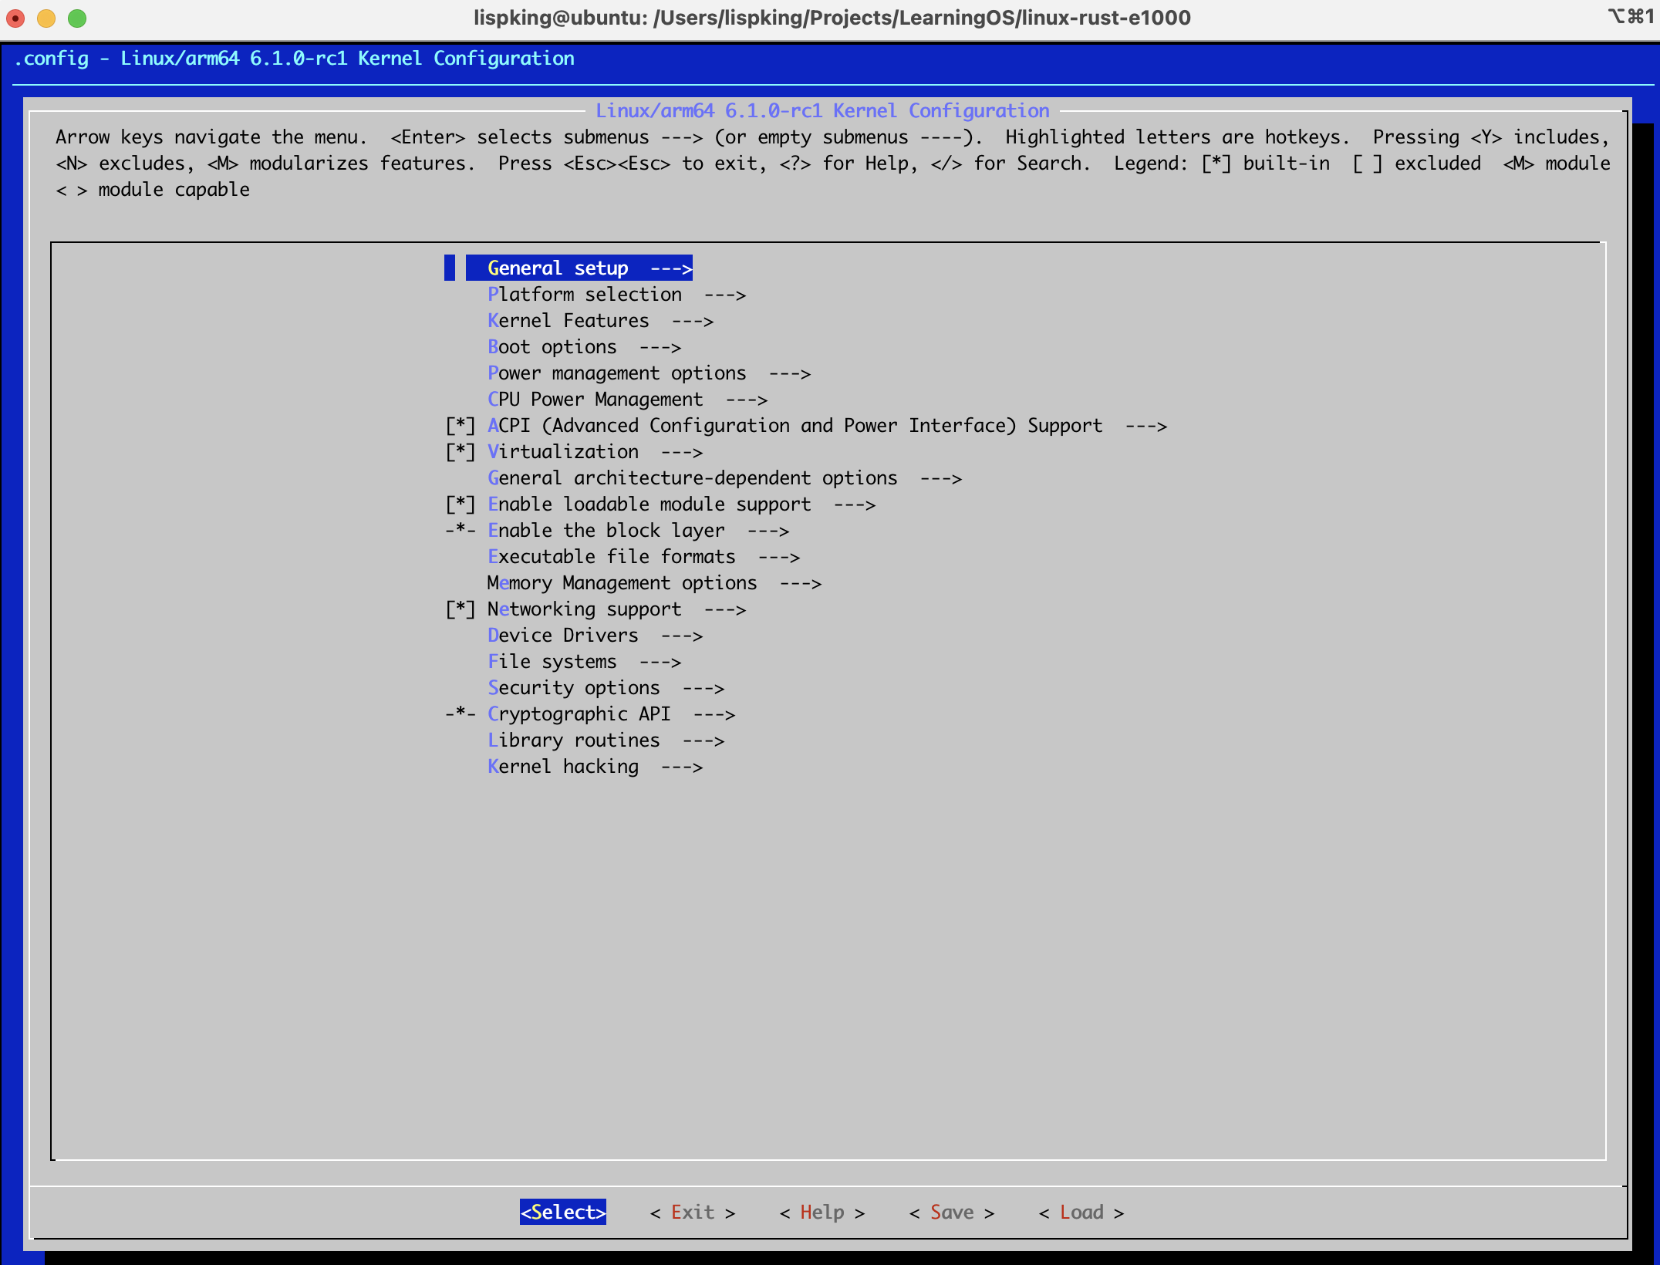Viewport: 1660px width, 1265px height.
Task: Toggle ACPI Support built-in checkbox
Action: (x=461, y=426)
